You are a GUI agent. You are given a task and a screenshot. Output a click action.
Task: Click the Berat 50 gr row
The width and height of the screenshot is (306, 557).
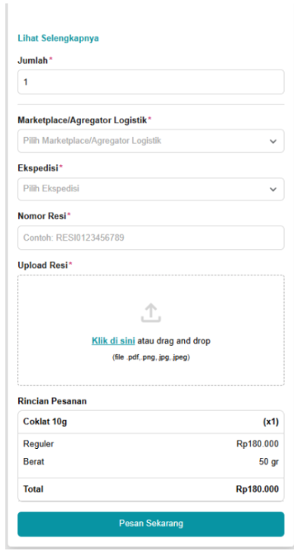pos(151,462)
